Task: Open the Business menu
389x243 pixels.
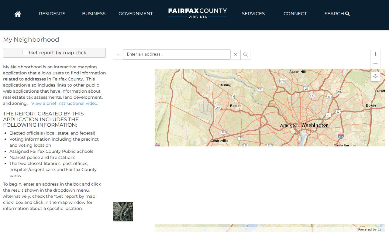Action: click(x=94, y=14)
